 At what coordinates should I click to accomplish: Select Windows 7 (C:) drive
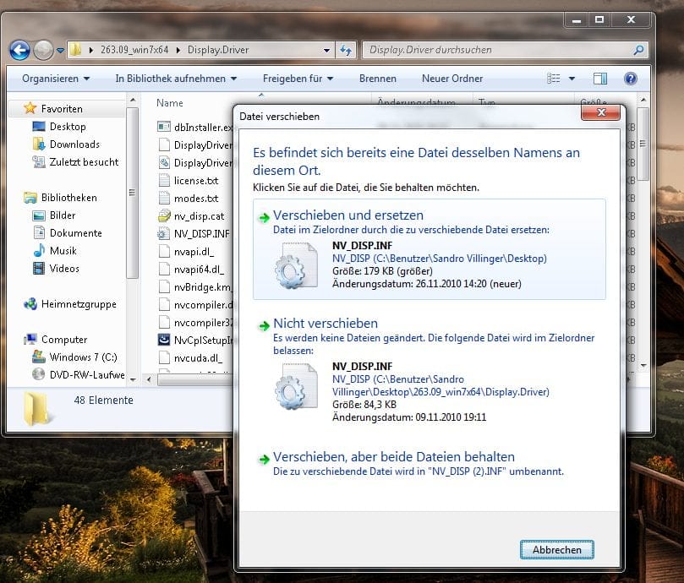83,357
